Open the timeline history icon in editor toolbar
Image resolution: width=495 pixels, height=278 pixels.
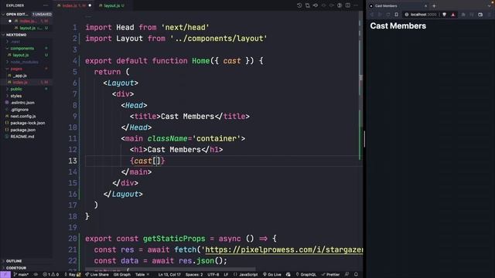(x=299, y=5)
